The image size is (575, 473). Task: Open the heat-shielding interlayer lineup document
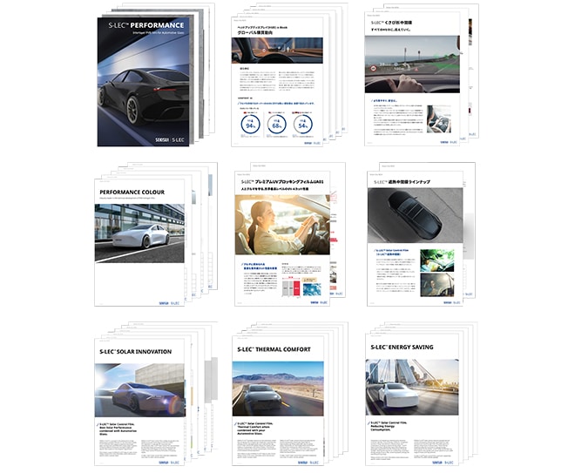click(415, 239)
